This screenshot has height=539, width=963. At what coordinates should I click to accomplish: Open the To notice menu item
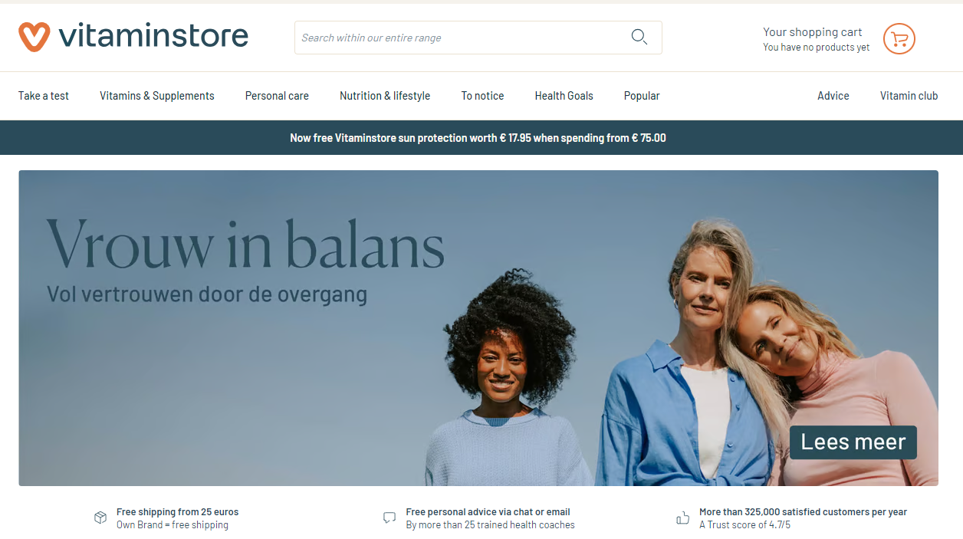pyautogui.click(x=482, y=96)
